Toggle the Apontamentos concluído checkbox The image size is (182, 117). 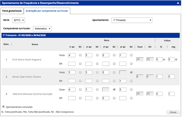pos(3,106)
